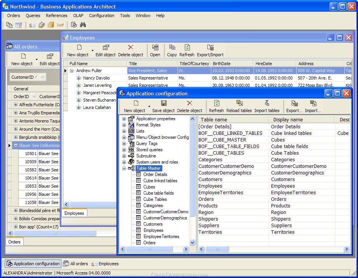Click All orders horizontal scrollbar thumb

(55, 233)
